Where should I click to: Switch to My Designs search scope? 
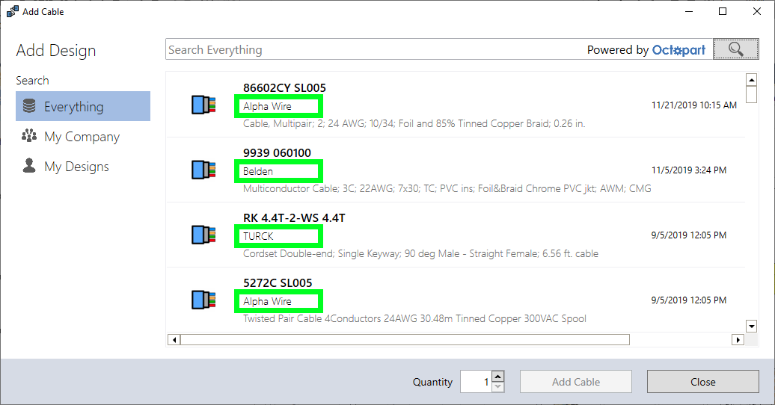click(x=83, y=167)
